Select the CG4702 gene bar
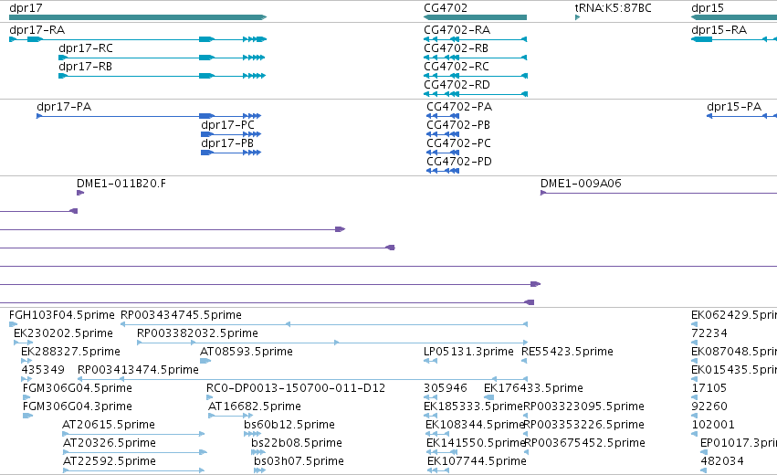This screenshot has width=777, height=475. [475, 17]
